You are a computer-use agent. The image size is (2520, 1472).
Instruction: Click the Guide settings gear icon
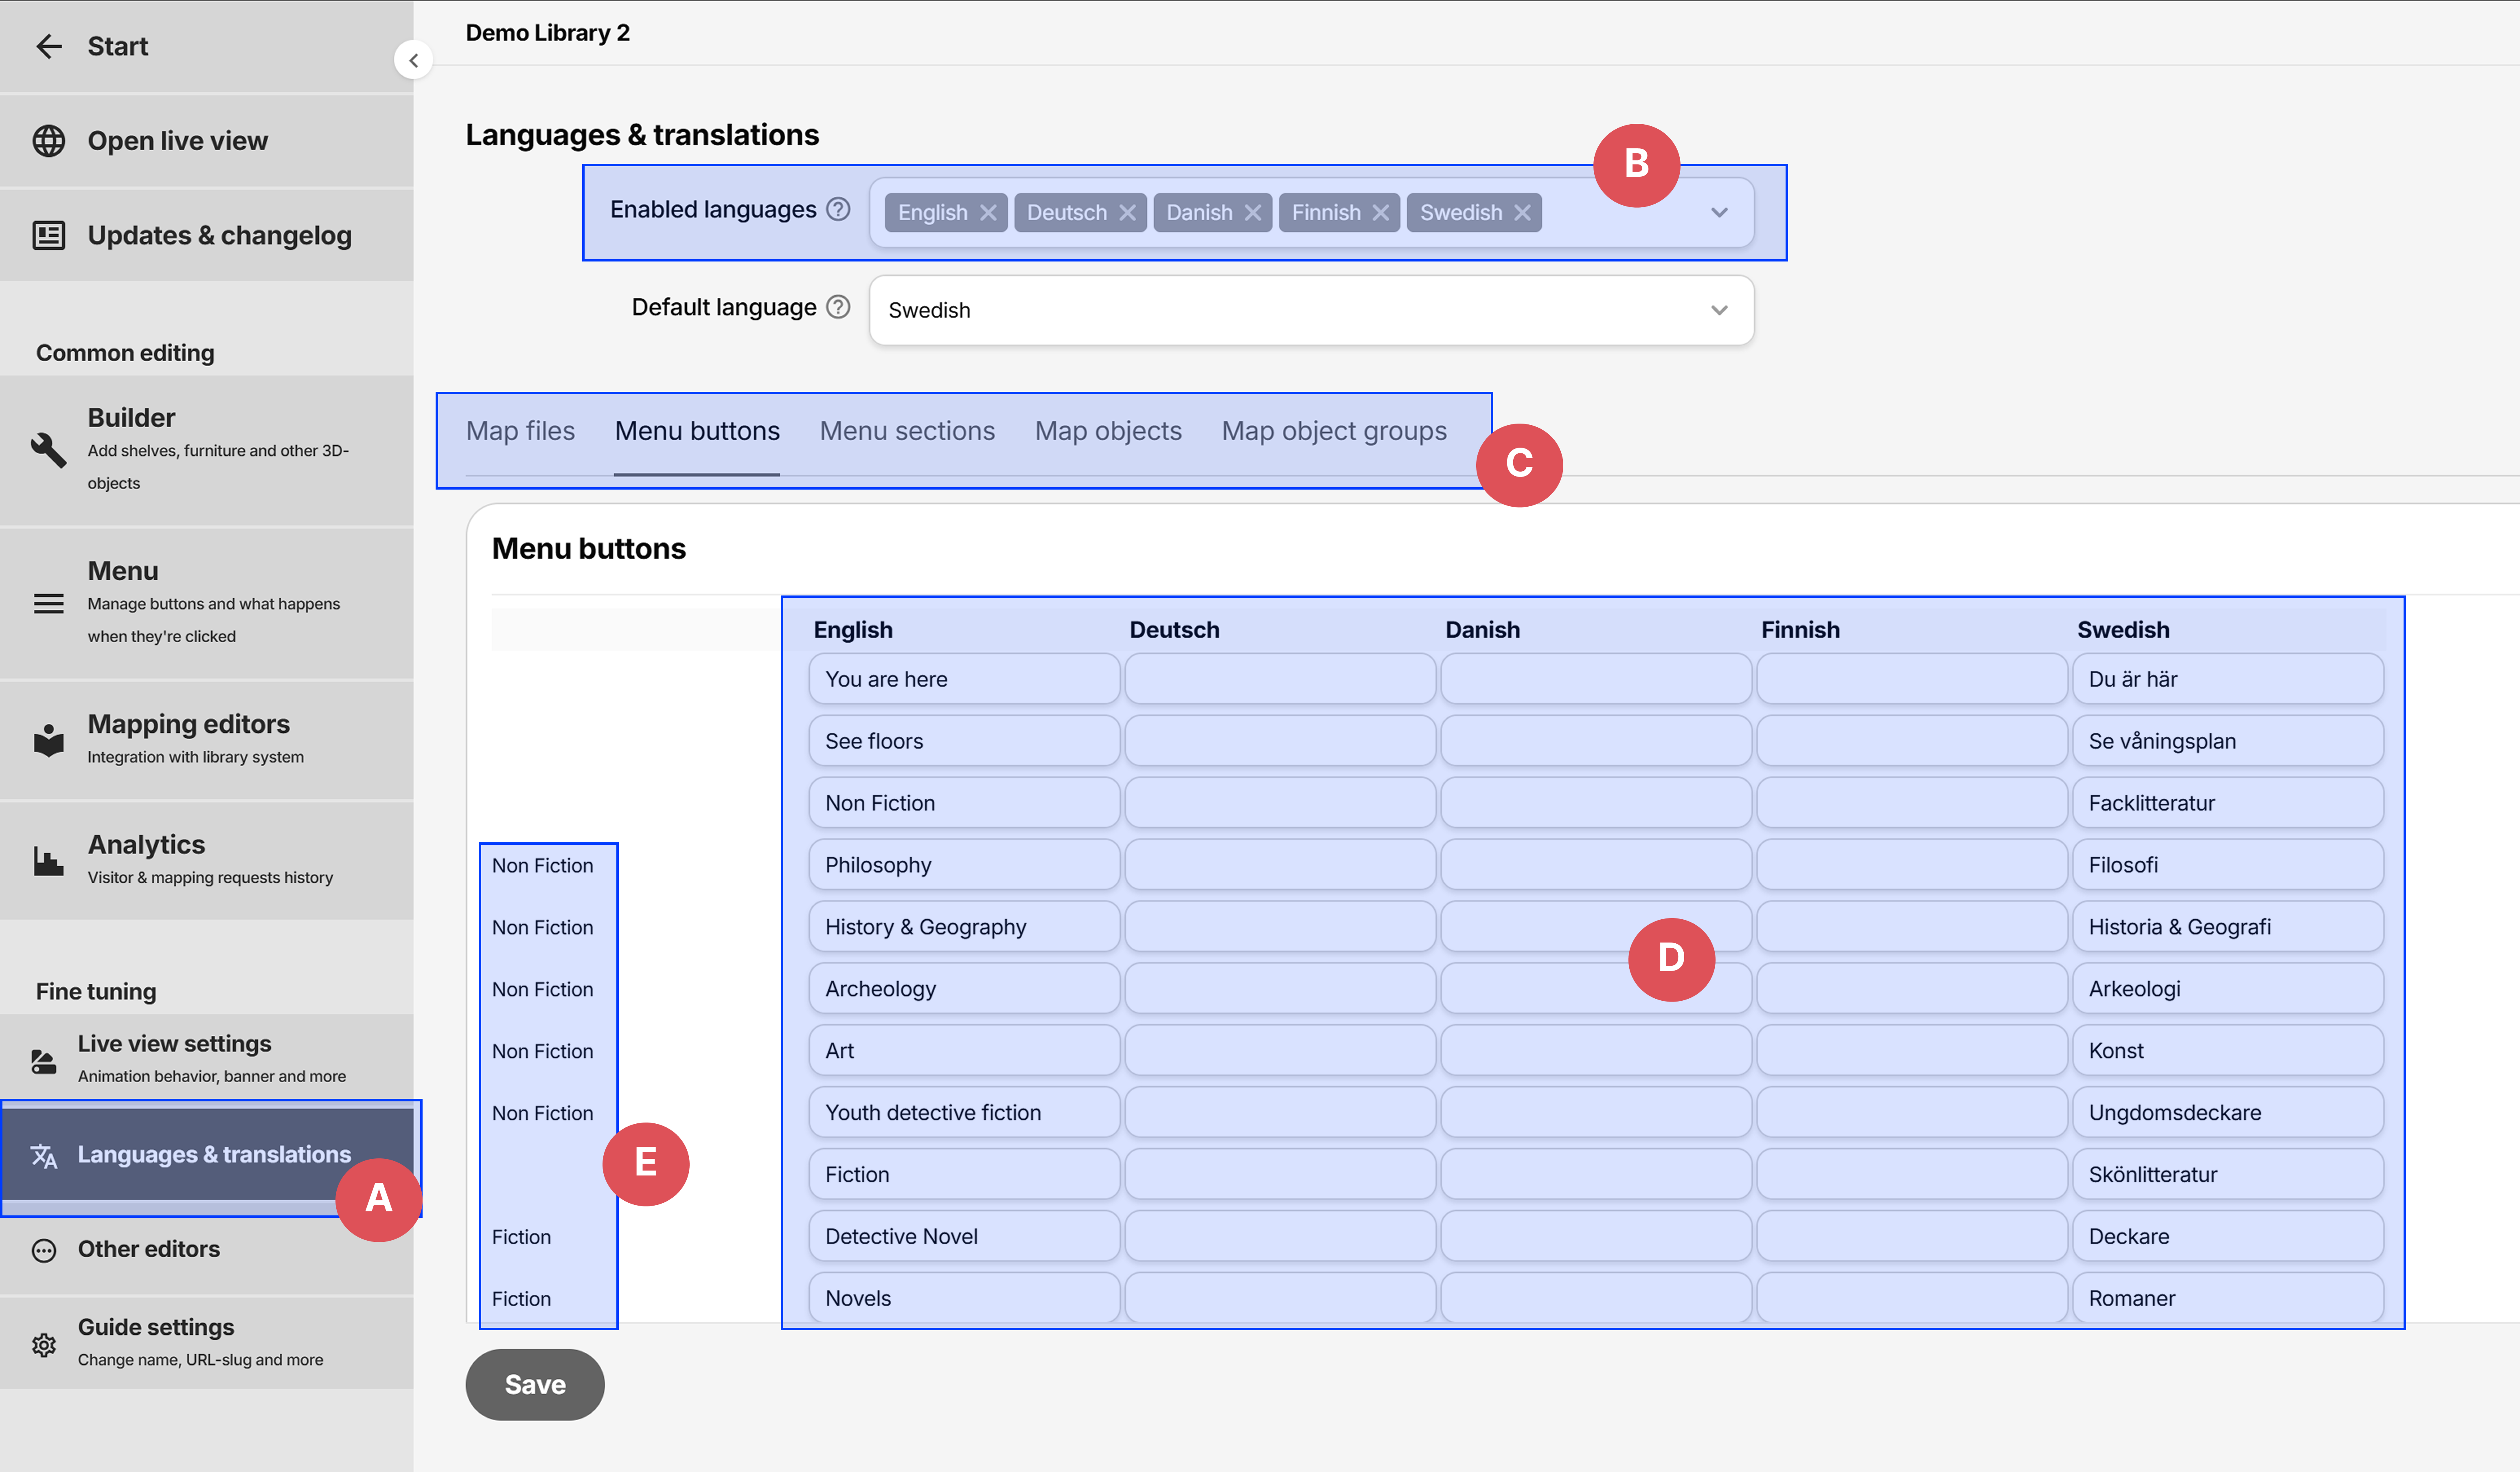(x=44, y=1344)
